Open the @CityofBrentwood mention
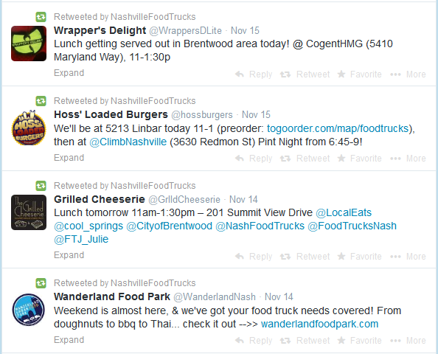The height and width of the screenshot is (354, 438). click(x=170, y=226)
